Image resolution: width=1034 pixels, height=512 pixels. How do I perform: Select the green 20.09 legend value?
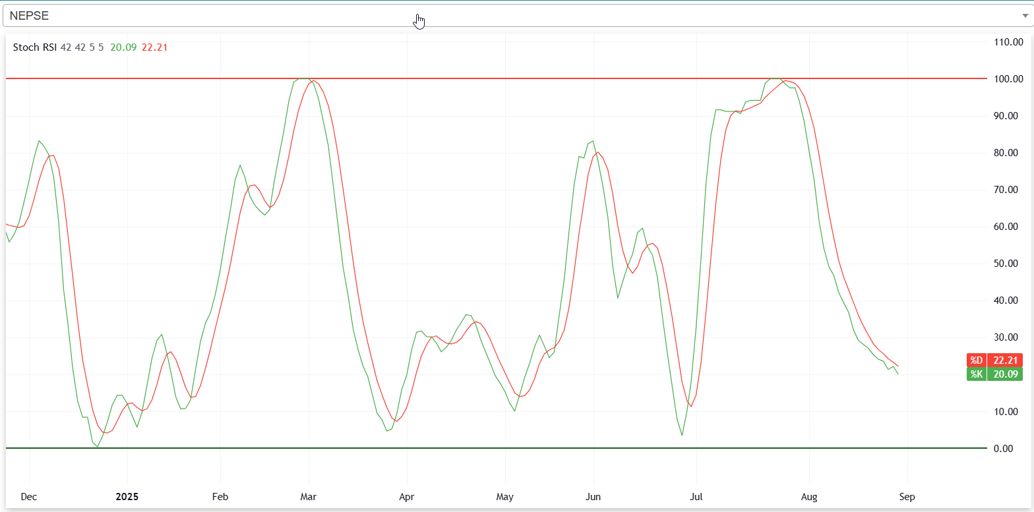click(123, 47)
